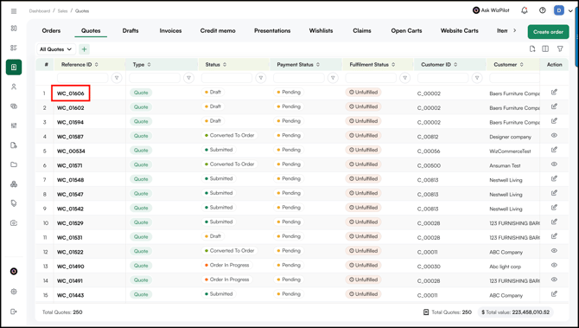This screenshot has width=579, height=328.
Task: Switch to the Presentations tab
Action: point(272,30)
